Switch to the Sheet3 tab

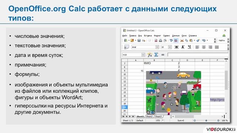click(158, 116)
